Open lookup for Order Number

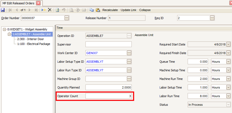pyautogui.click(x=67, y=18)
